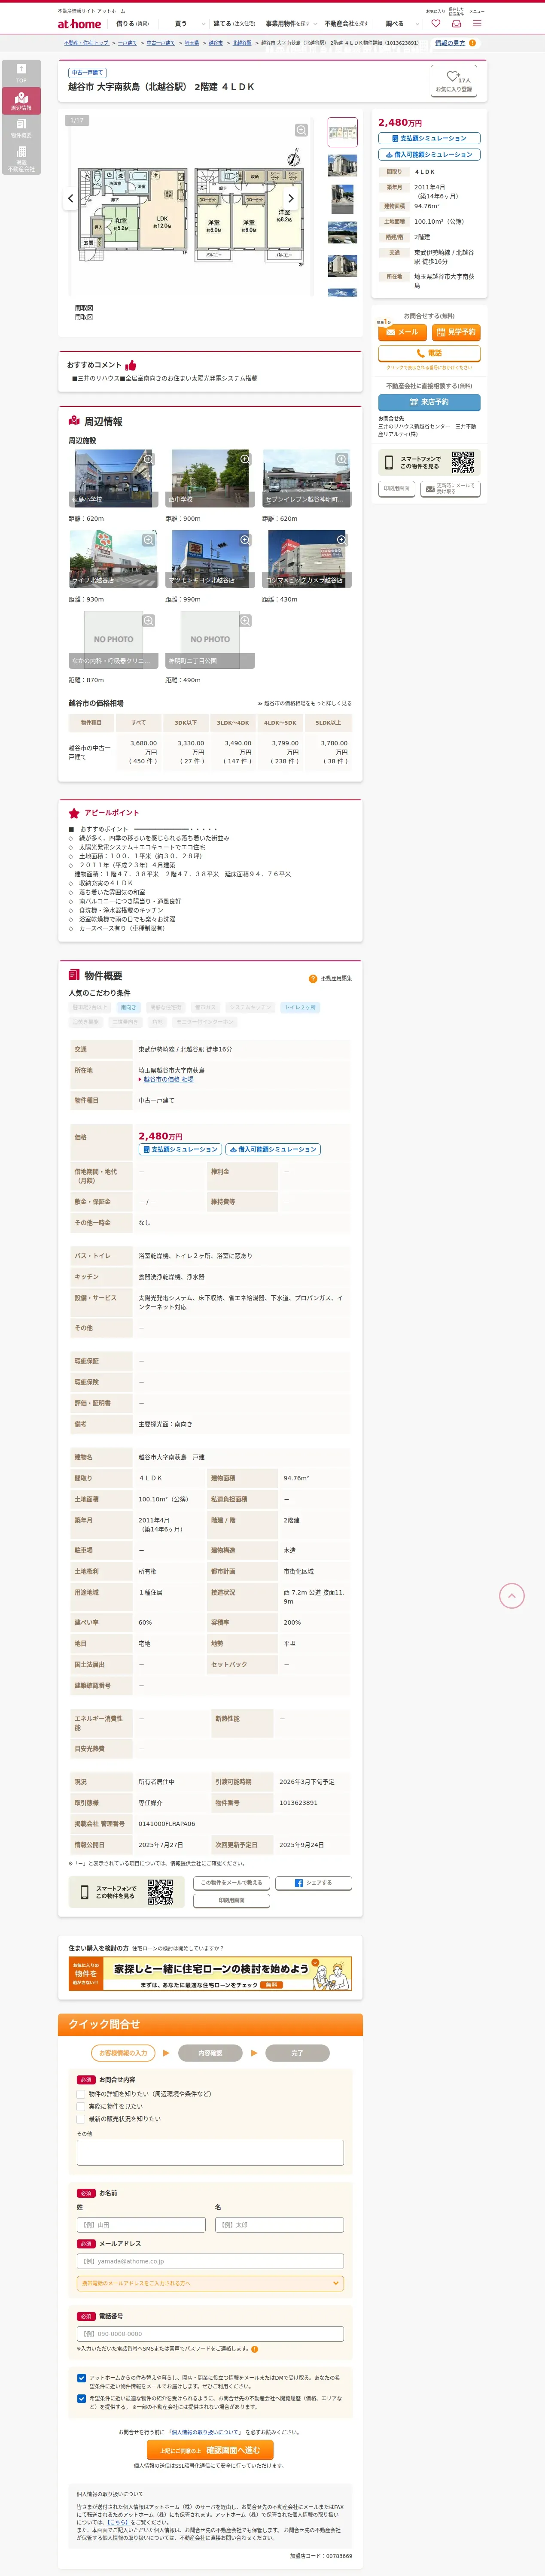The height and width of the screenshot is (2576, 545).
Task: Focus the 姓 name field
Action: [x=141, y=2225]
